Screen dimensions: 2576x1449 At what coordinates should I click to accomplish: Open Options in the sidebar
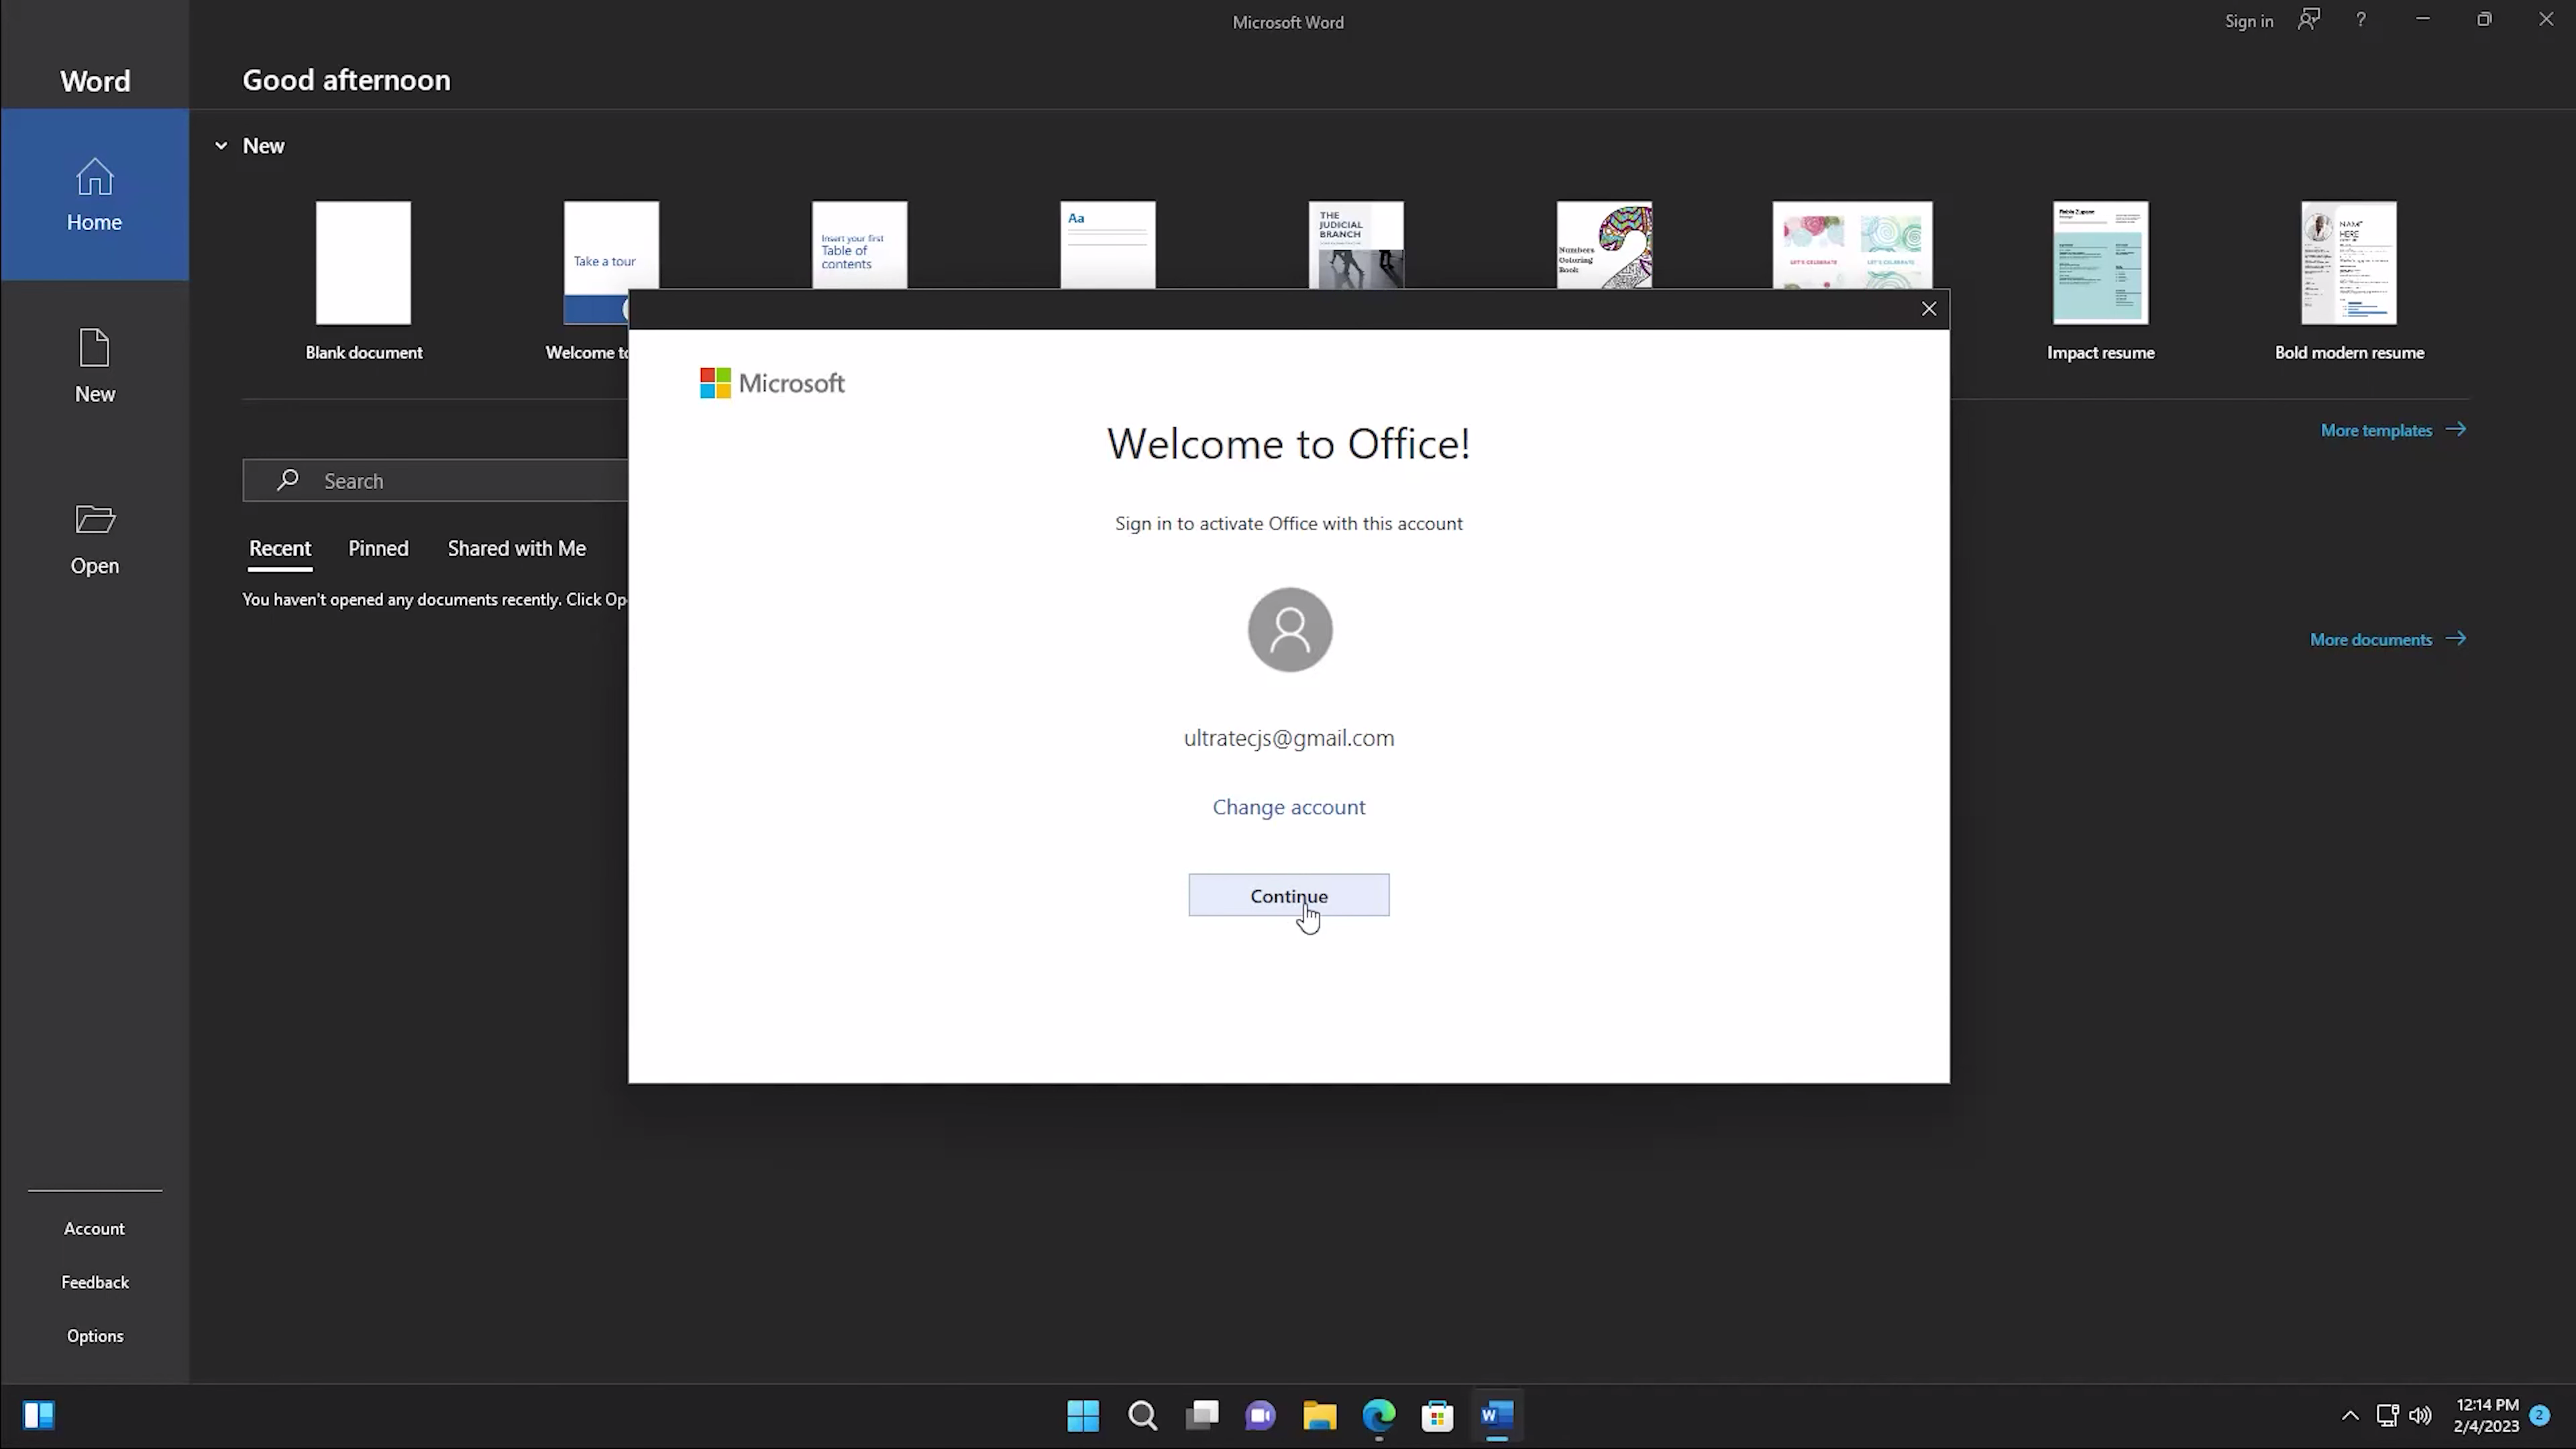click(95, 1336)
